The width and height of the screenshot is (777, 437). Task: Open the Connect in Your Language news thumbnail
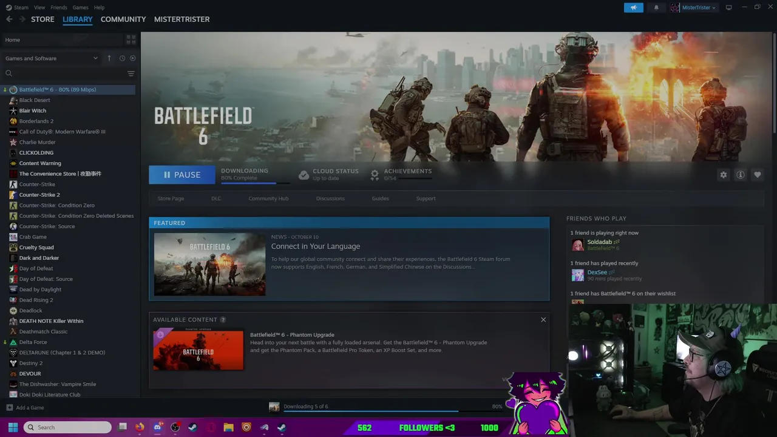[209, 264]
